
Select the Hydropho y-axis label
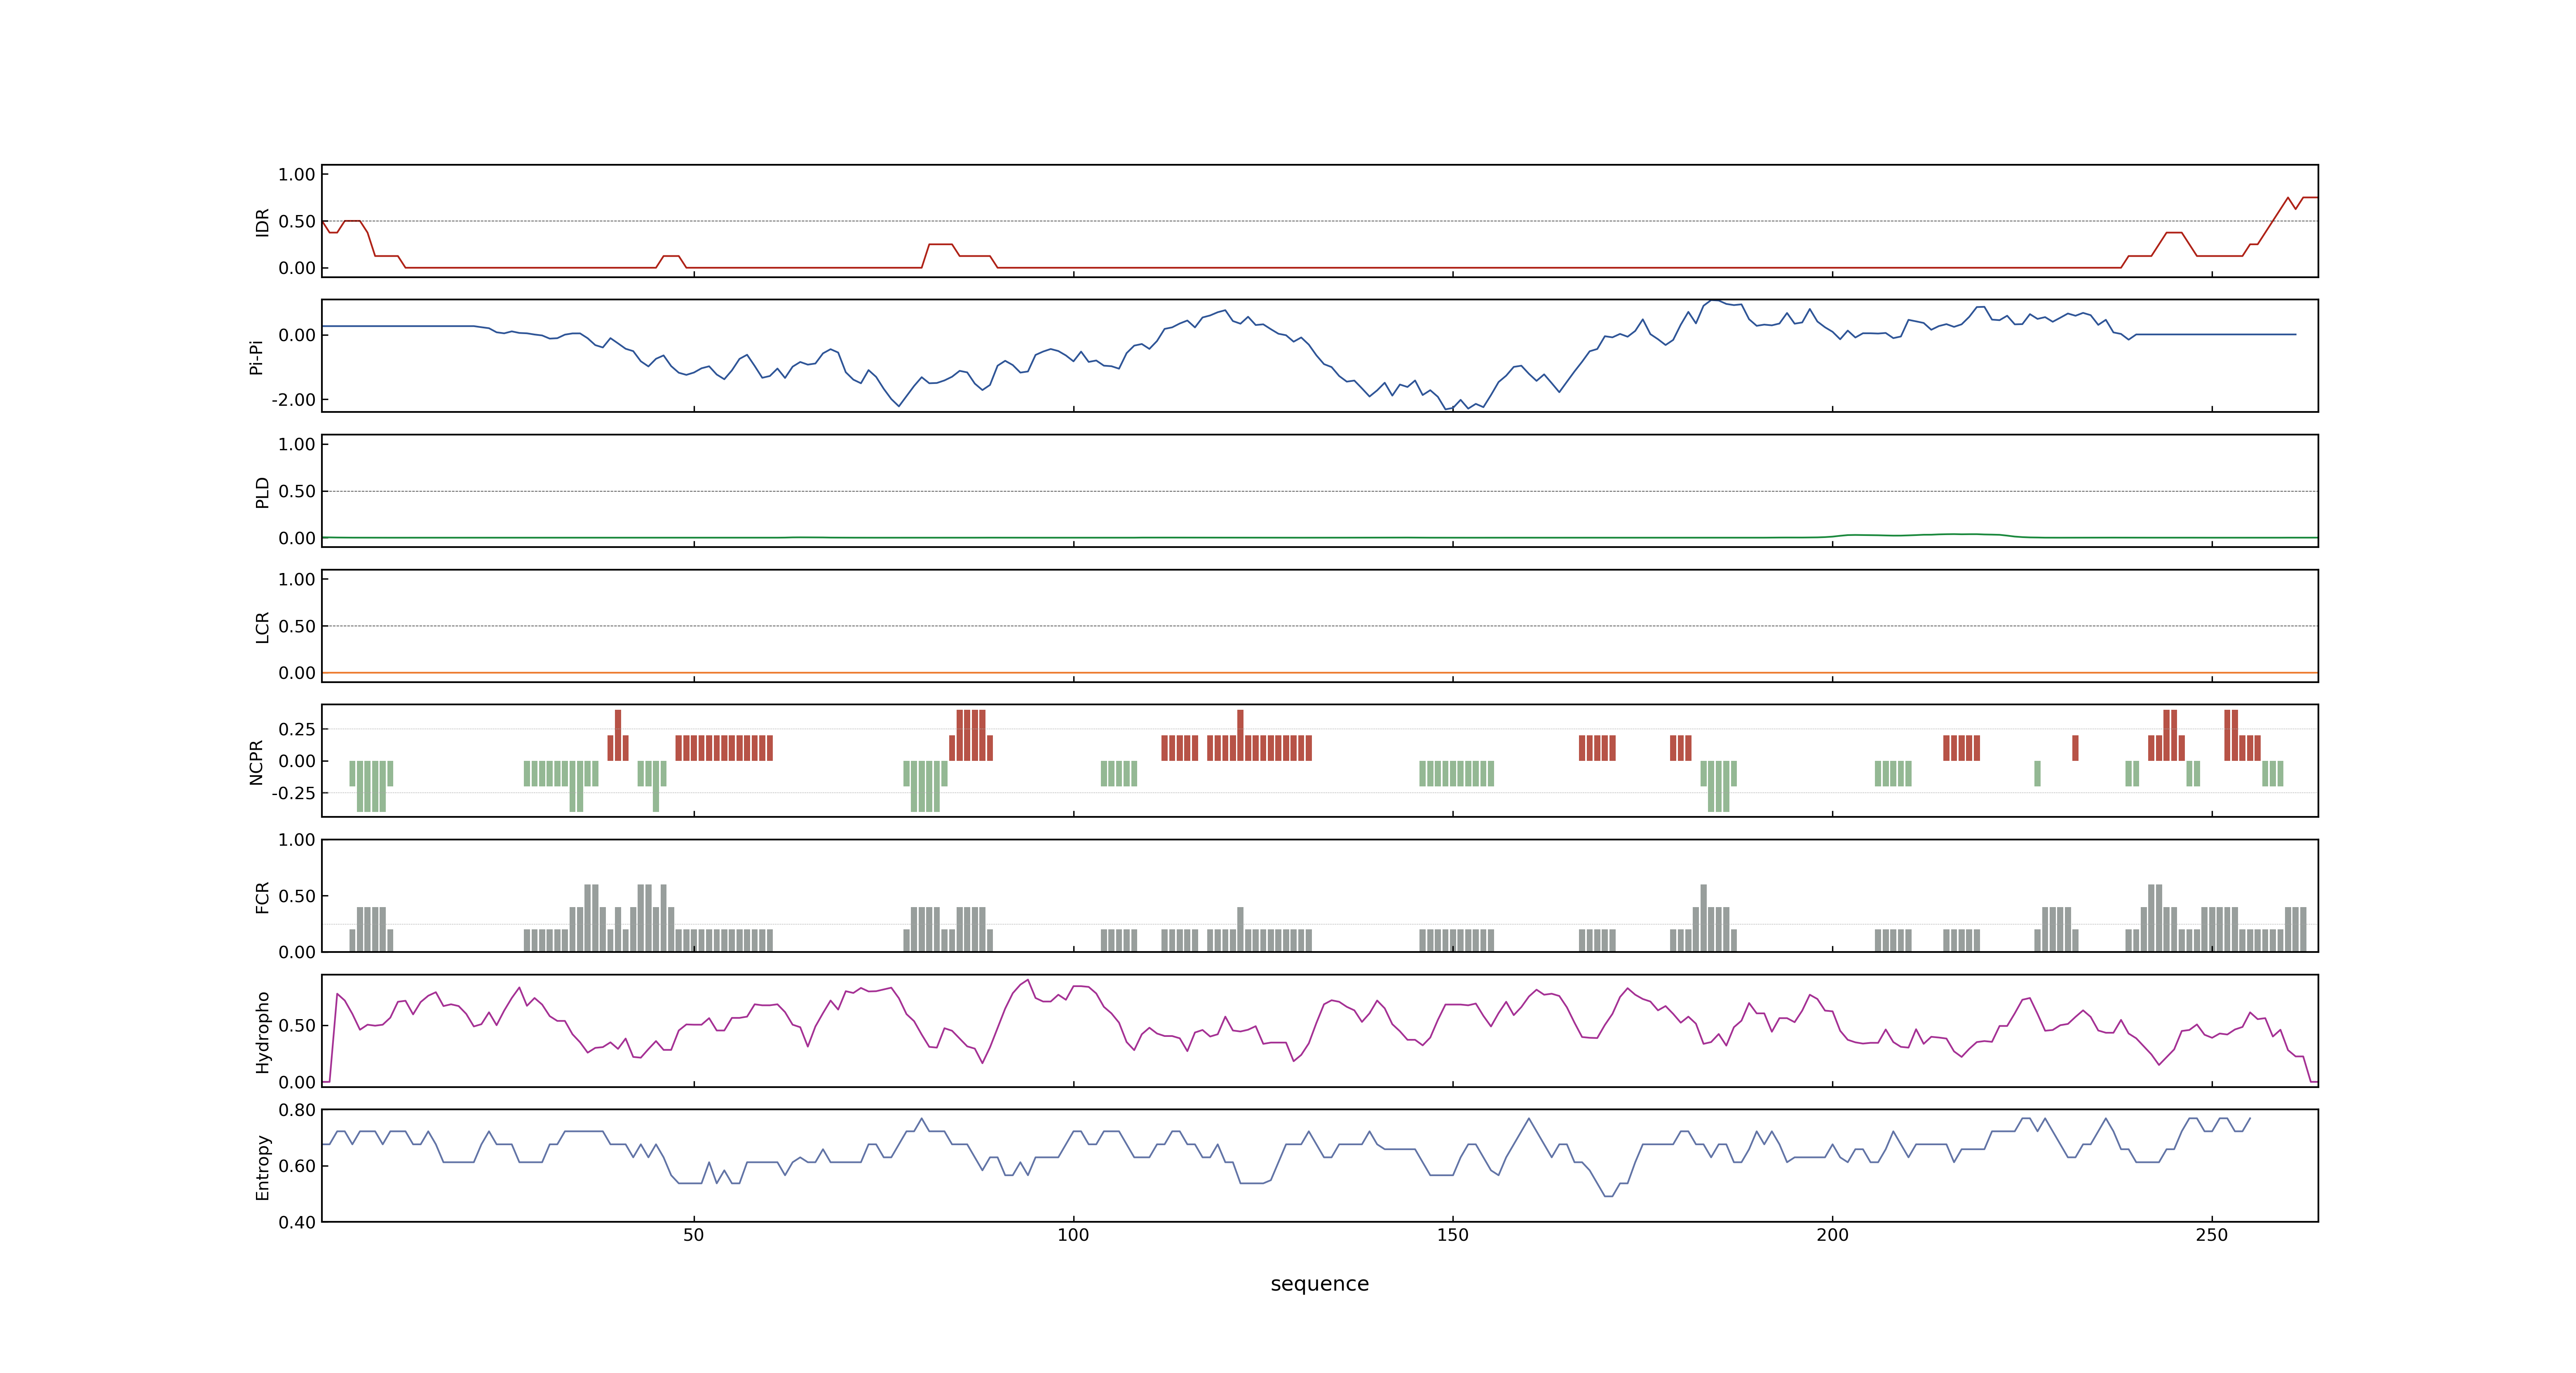pyautogui.click(x=262, y=1032)
